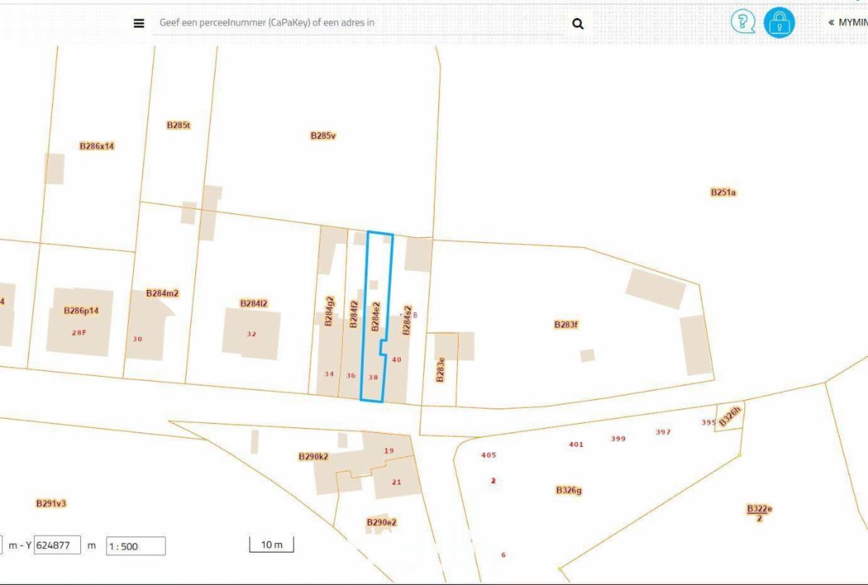Open the 1:500 map scale selector
Screen dimensions: 868x585
(x=135, y=546)
